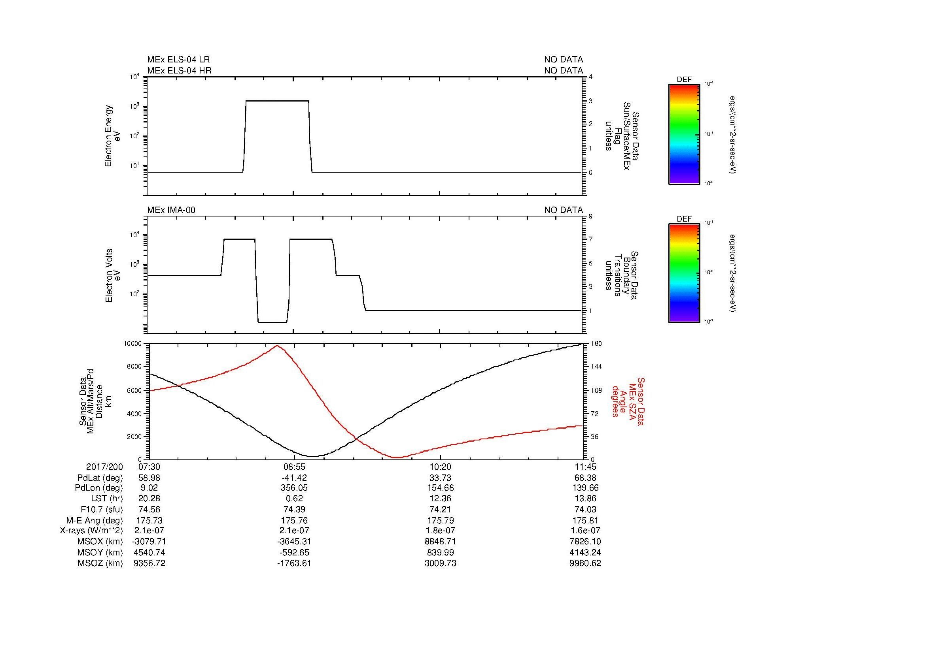Click the top DEF color bar

coord(684,134)
